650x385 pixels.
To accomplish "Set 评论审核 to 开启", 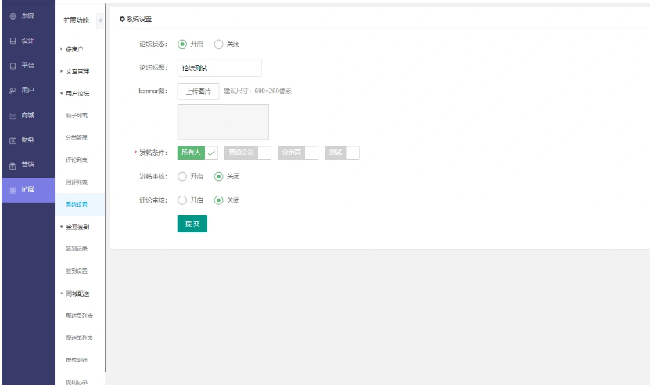I will click(x=182, y=200).
